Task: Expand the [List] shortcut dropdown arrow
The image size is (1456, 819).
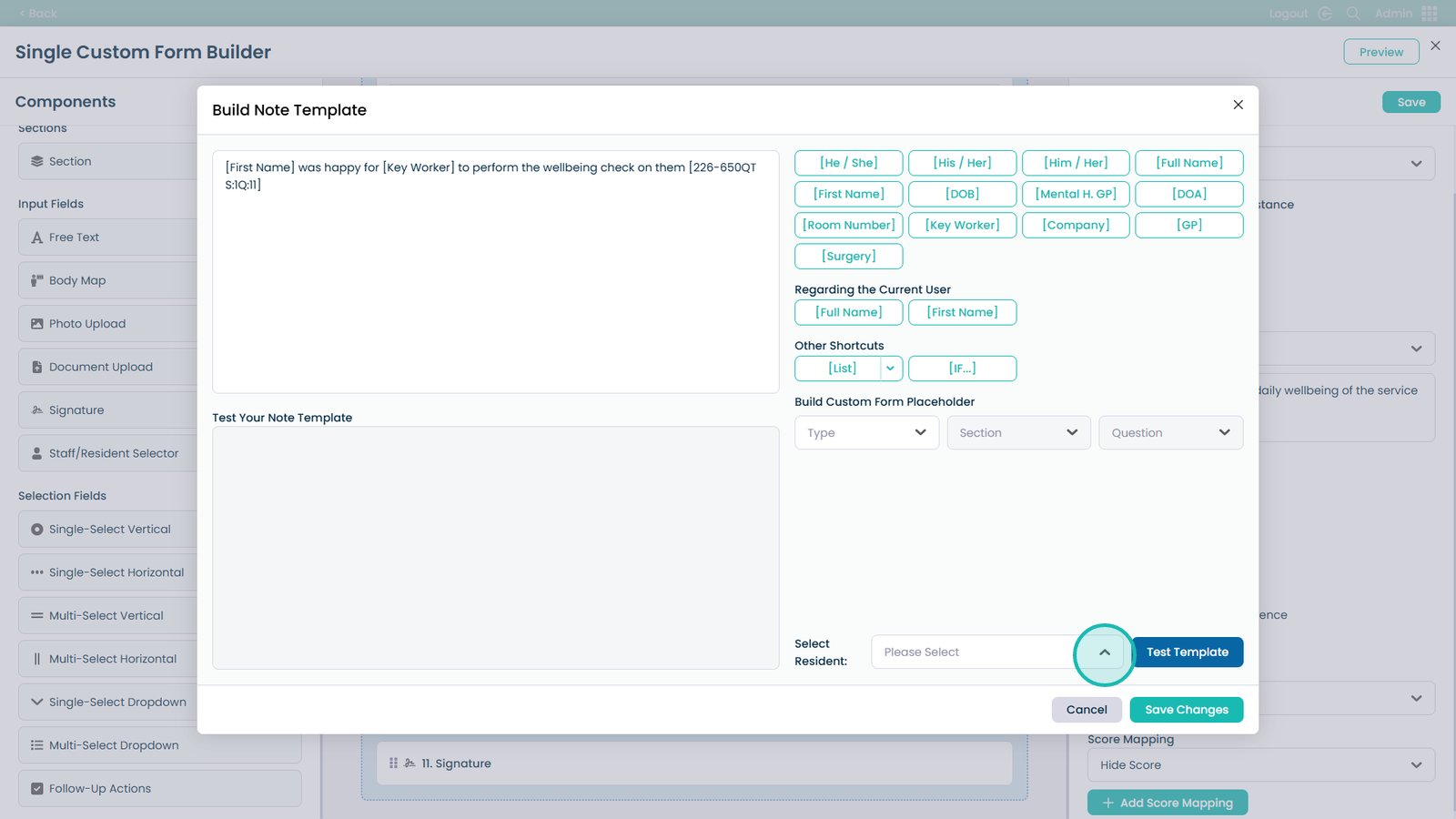Action: (891, 369)
